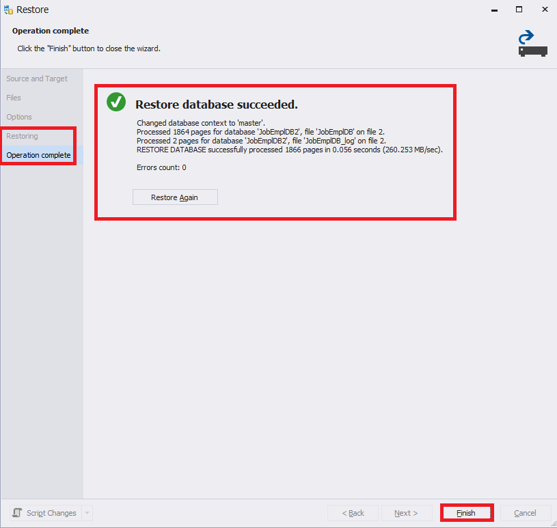Click the 'RESTORE DATABASE successfully processed' line
Viewport: 557px width, 528px height.
coord(290,150)
